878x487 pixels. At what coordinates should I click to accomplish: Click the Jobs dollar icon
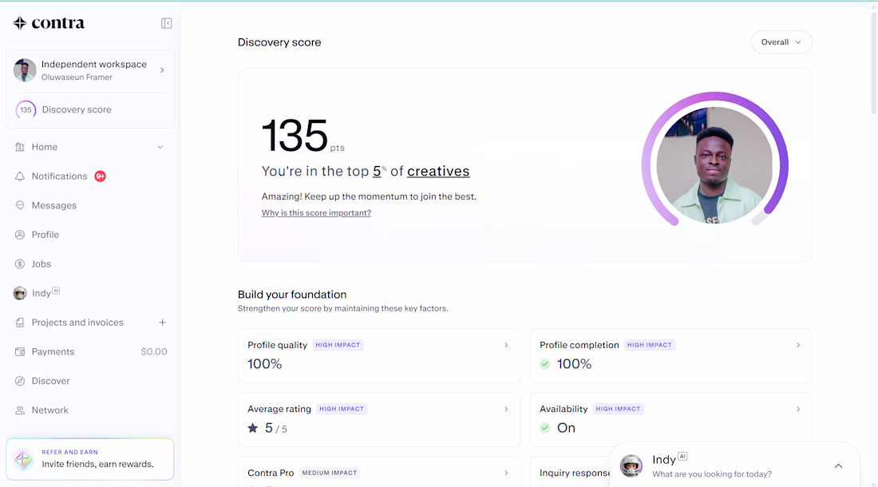(x=20, y=263)
